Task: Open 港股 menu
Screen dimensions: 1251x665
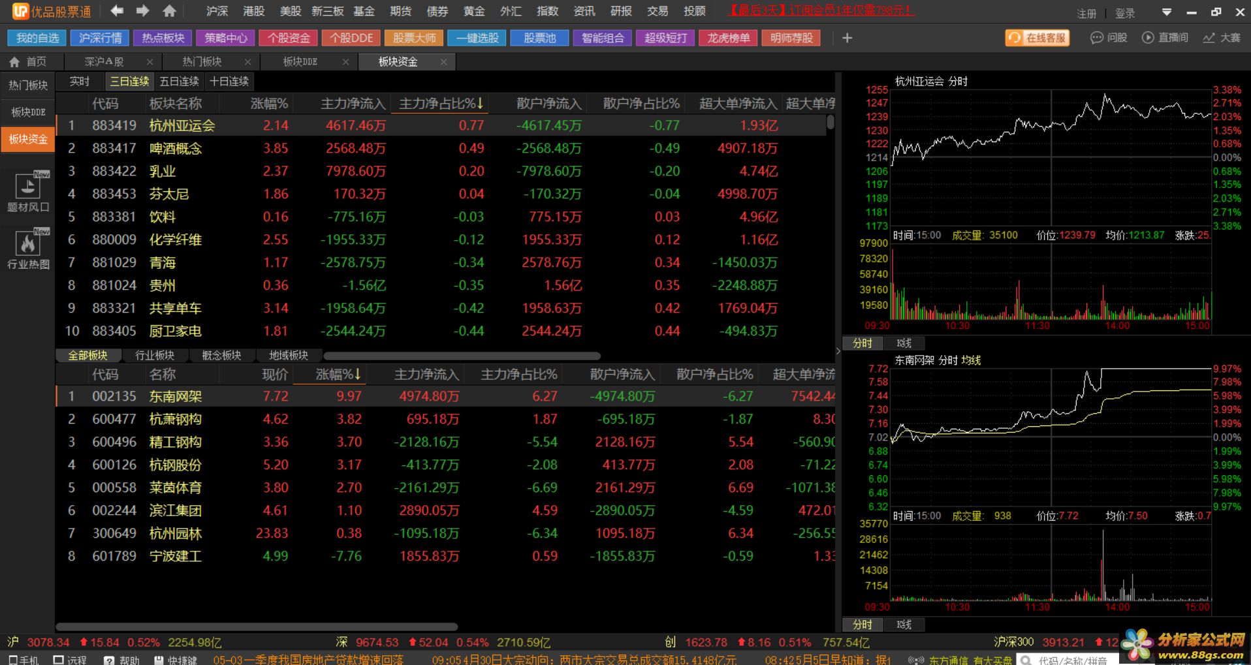Action: tap(254, 11)
